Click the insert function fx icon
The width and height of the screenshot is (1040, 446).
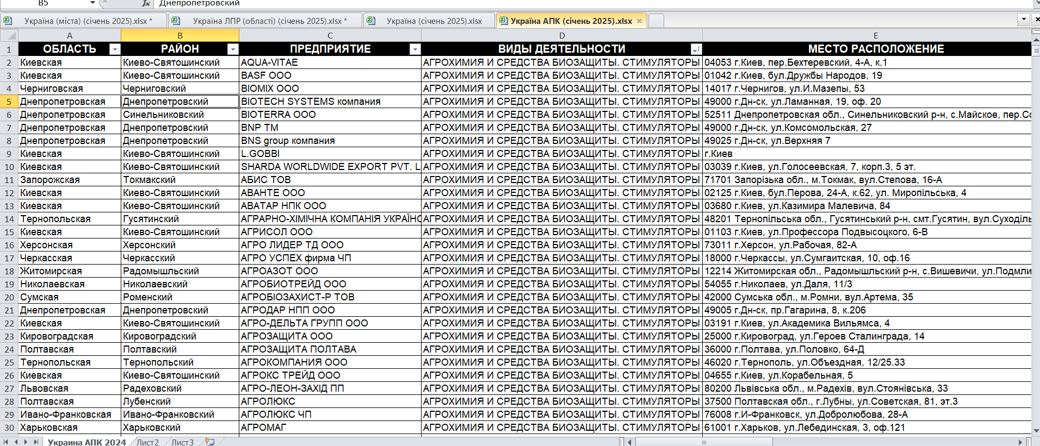point(146,3)
